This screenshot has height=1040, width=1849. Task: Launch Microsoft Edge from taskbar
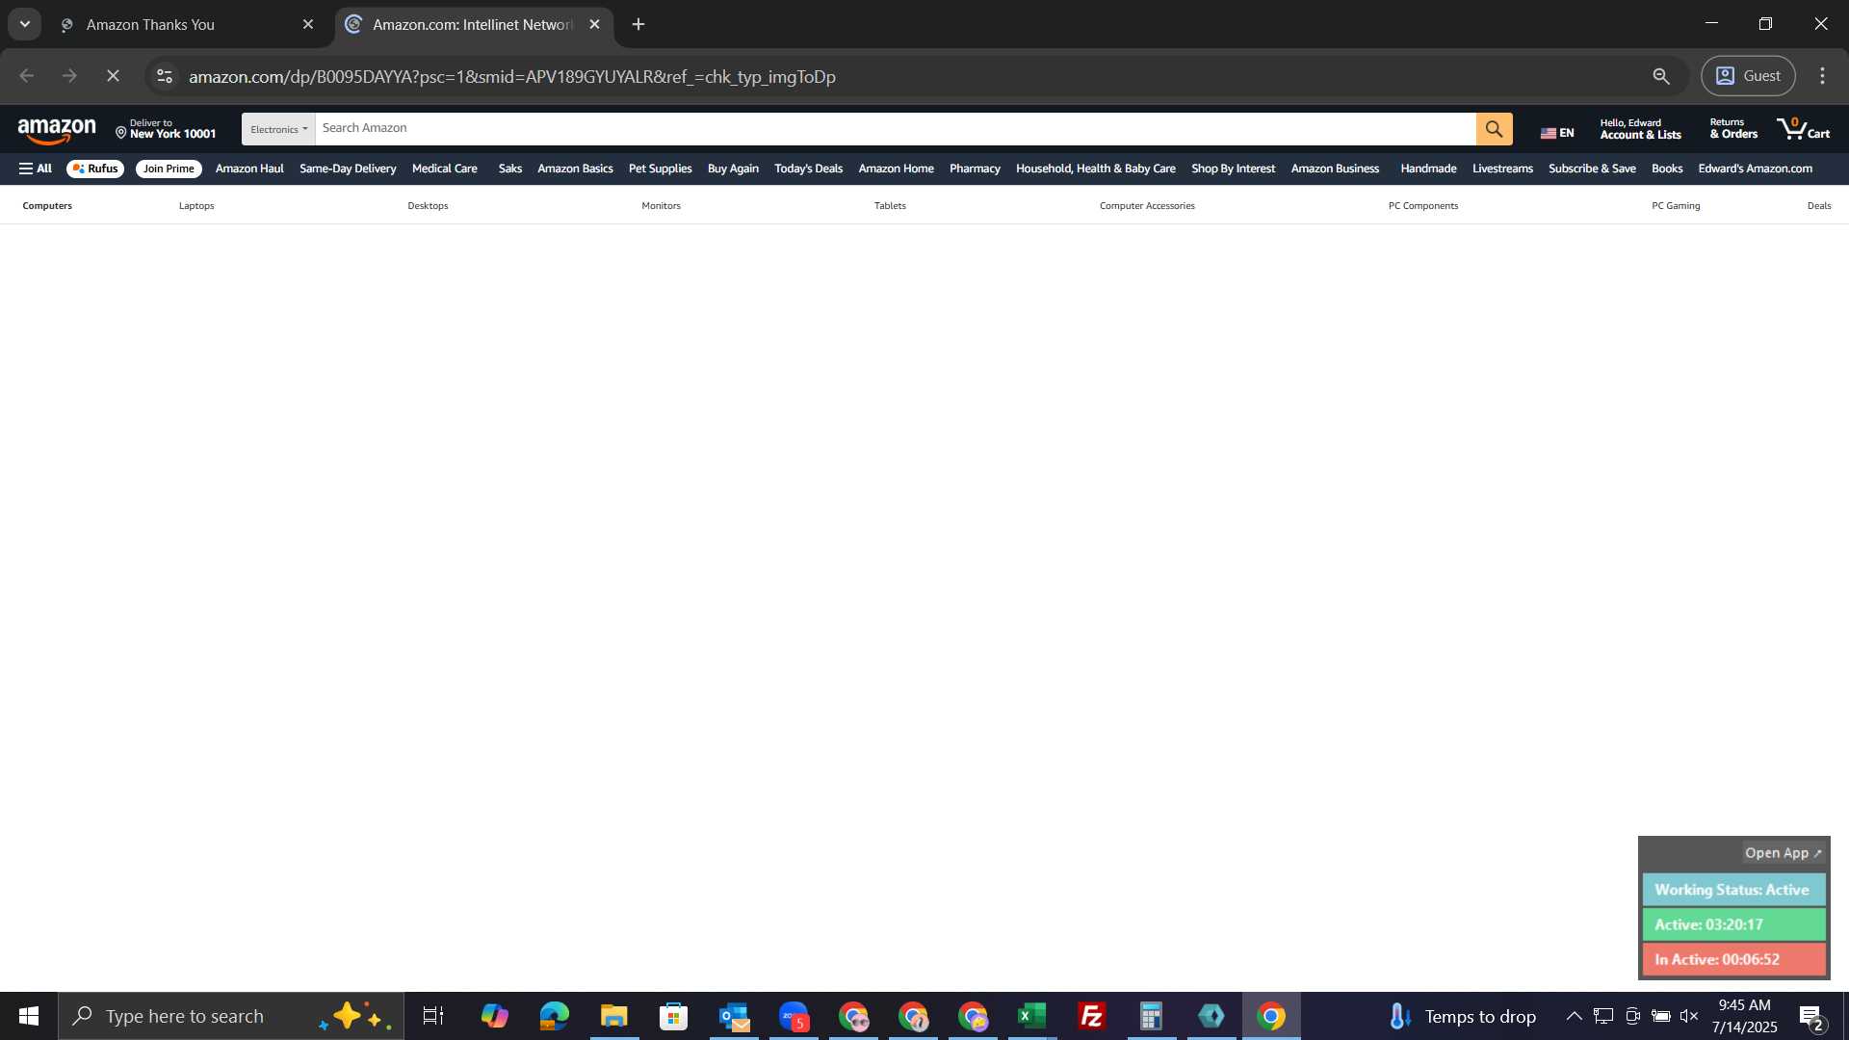tap(555, 1016)
